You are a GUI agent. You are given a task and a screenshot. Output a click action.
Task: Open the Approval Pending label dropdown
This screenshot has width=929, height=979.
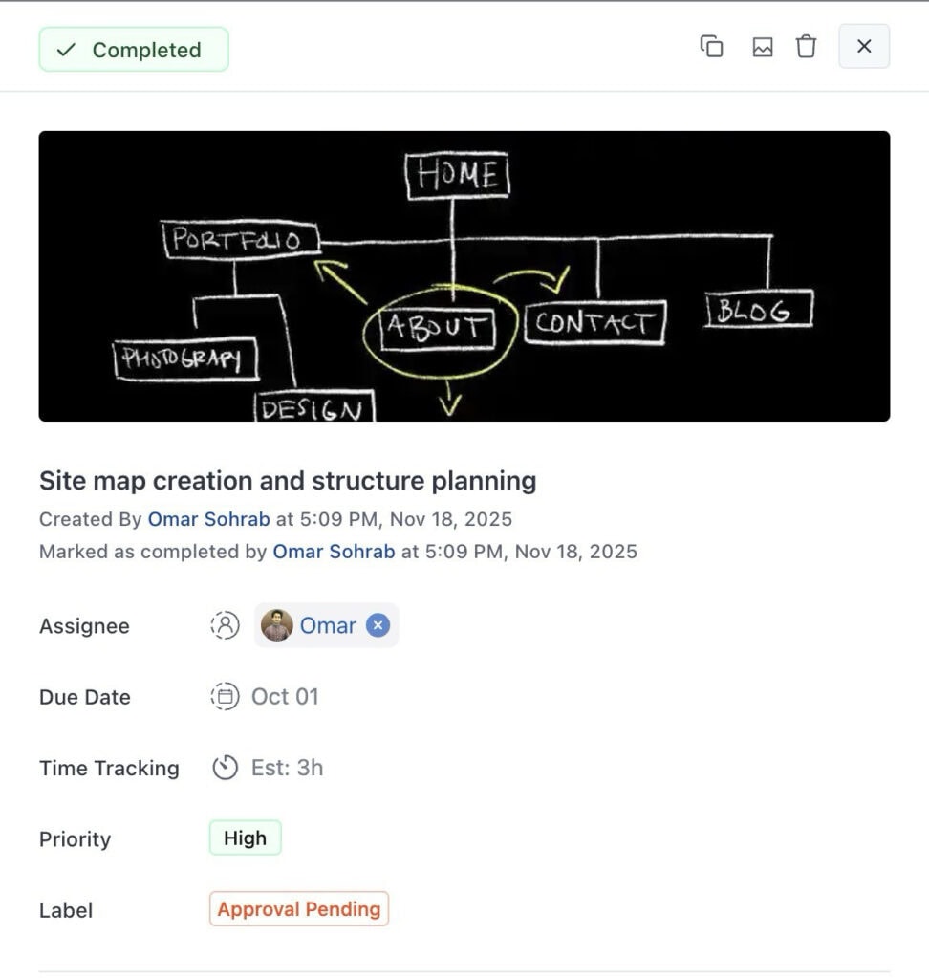tap(299, 909)
